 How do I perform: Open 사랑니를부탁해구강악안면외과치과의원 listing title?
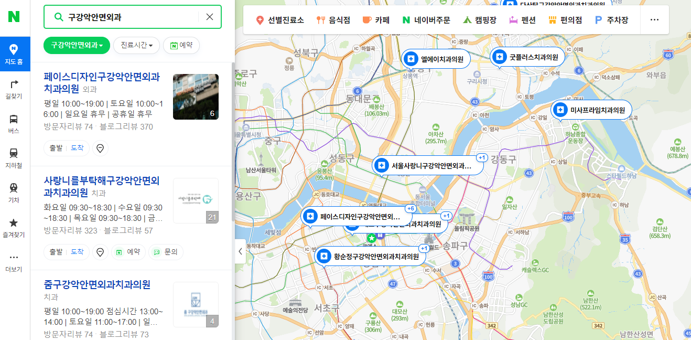[x=102, y=186]
